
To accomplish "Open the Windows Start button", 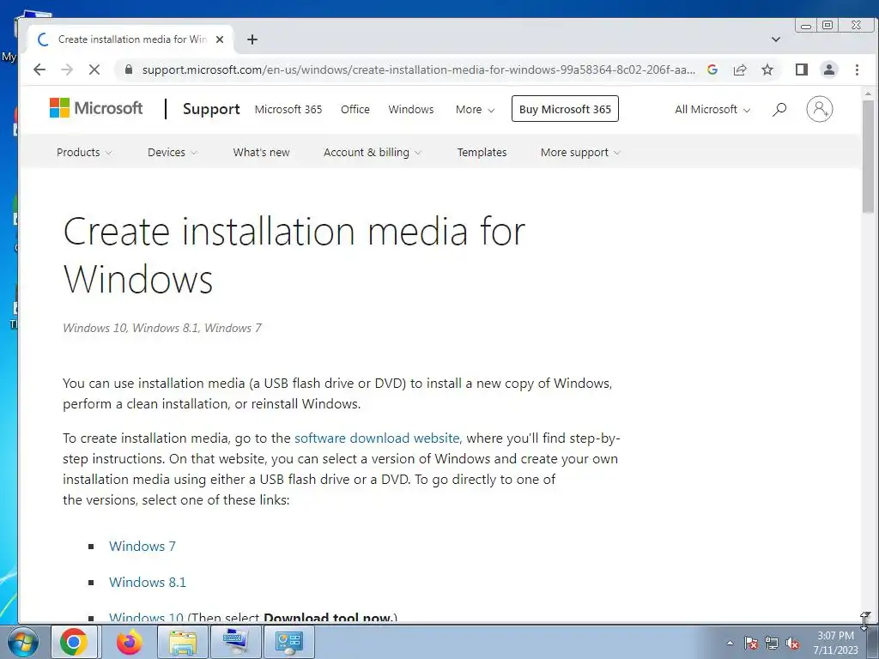I will tap(21, 642).
